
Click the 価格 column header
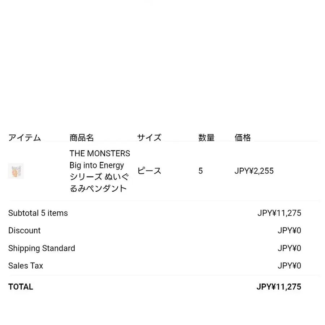click(x=242, y=138)
